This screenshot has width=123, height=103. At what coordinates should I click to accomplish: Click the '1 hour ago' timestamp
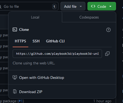click(102, 101)
